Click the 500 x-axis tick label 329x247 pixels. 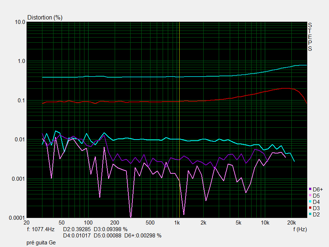150,223
